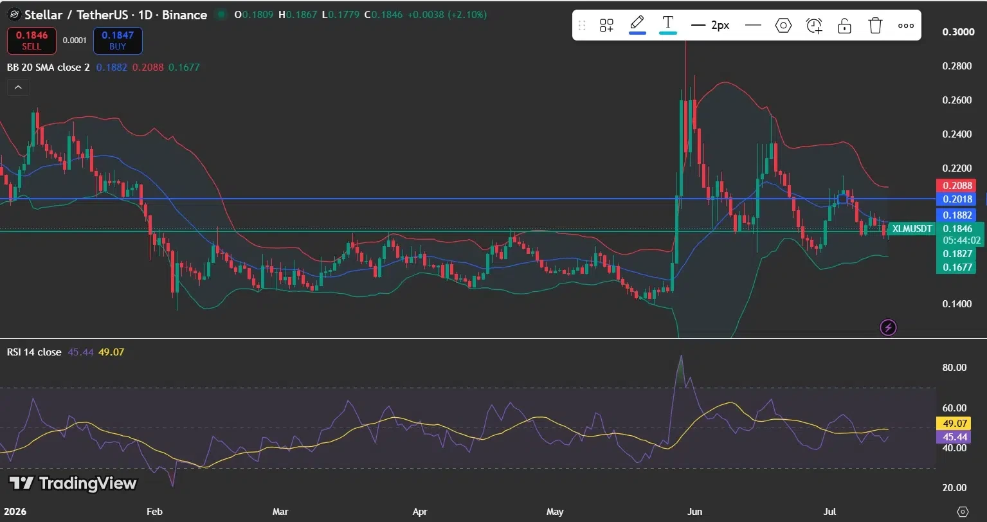Open the line style selector
987x522 pixels.
point(753,26)
